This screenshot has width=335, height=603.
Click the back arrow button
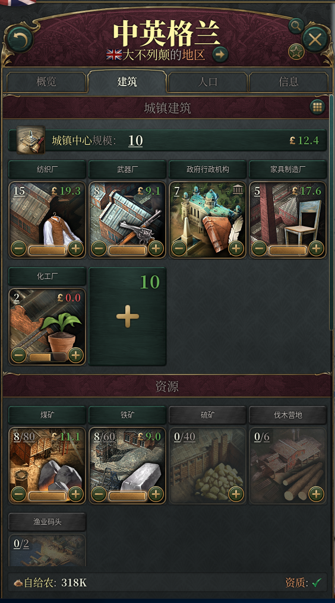tap(20, 39)
